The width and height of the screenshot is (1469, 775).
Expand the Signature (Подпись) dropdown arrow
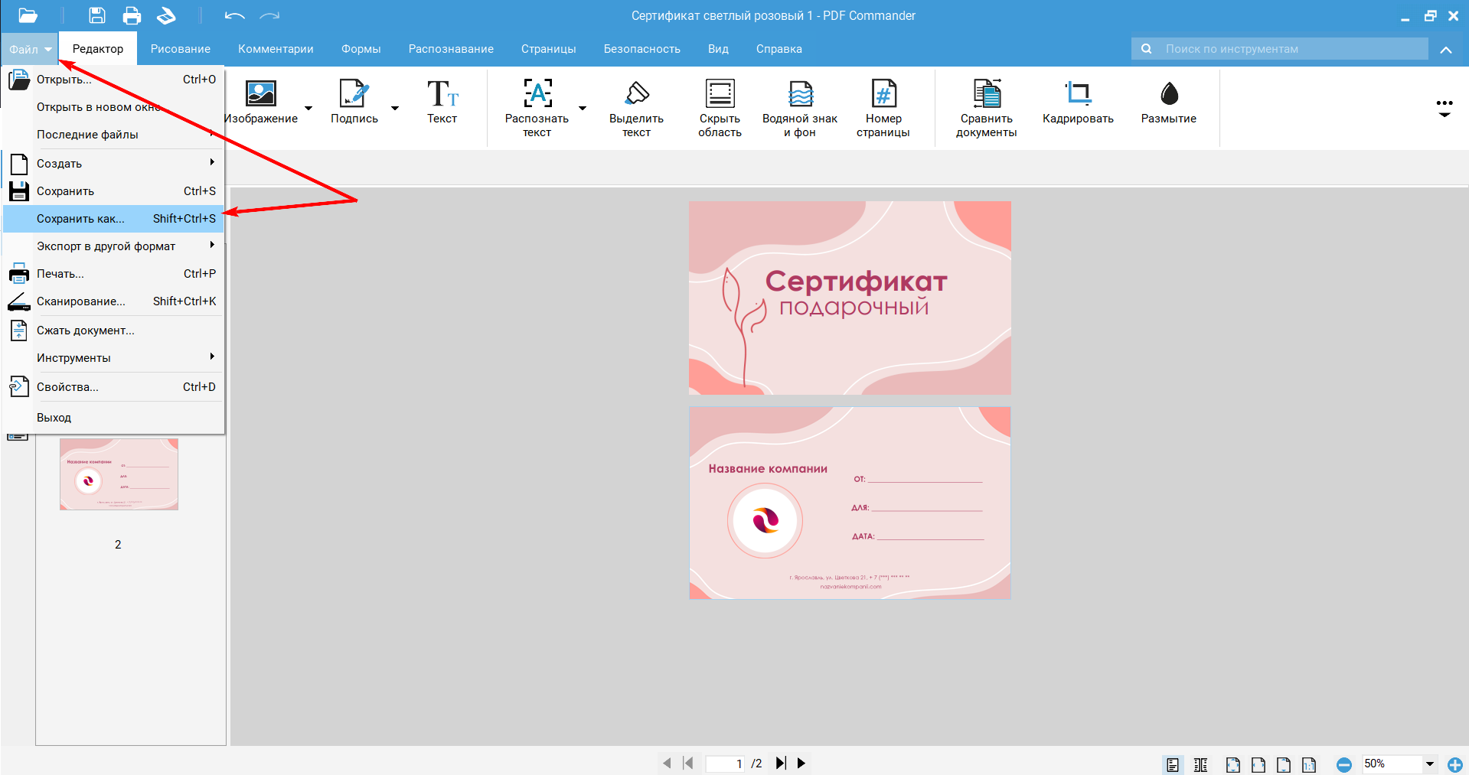[x=395, y=109]
